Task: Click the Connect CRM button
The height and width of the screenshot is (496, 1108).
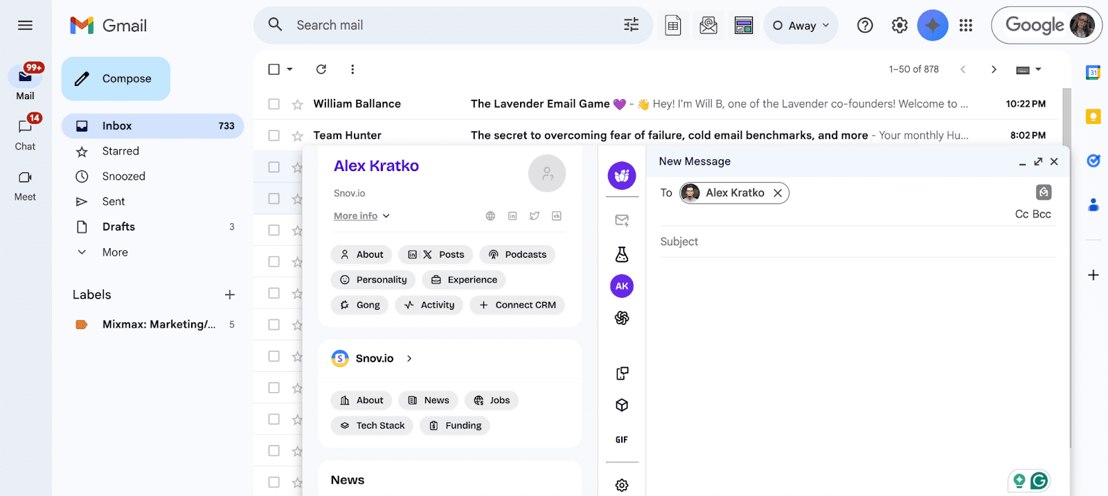Action: point(517,305)
